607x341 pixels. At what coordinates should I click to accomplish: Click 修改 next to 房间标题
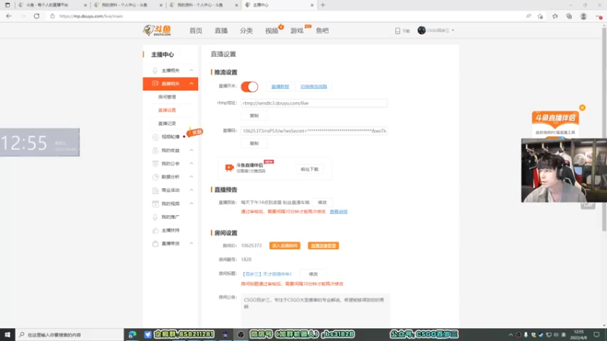click(313, 274)
